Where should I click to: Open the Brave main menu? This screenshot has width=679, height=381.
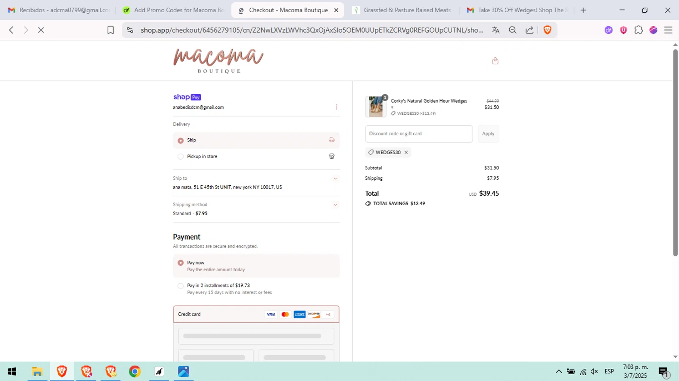tap(668, 30)
